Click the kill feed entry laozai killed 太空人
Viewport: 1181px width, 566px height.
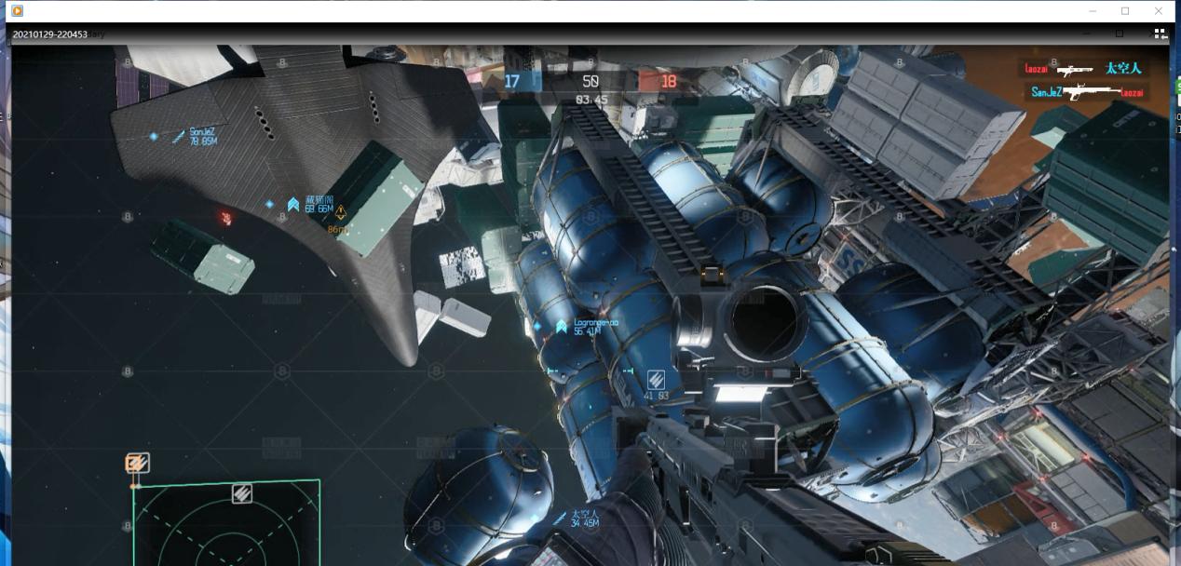(x=1084, y=69)
